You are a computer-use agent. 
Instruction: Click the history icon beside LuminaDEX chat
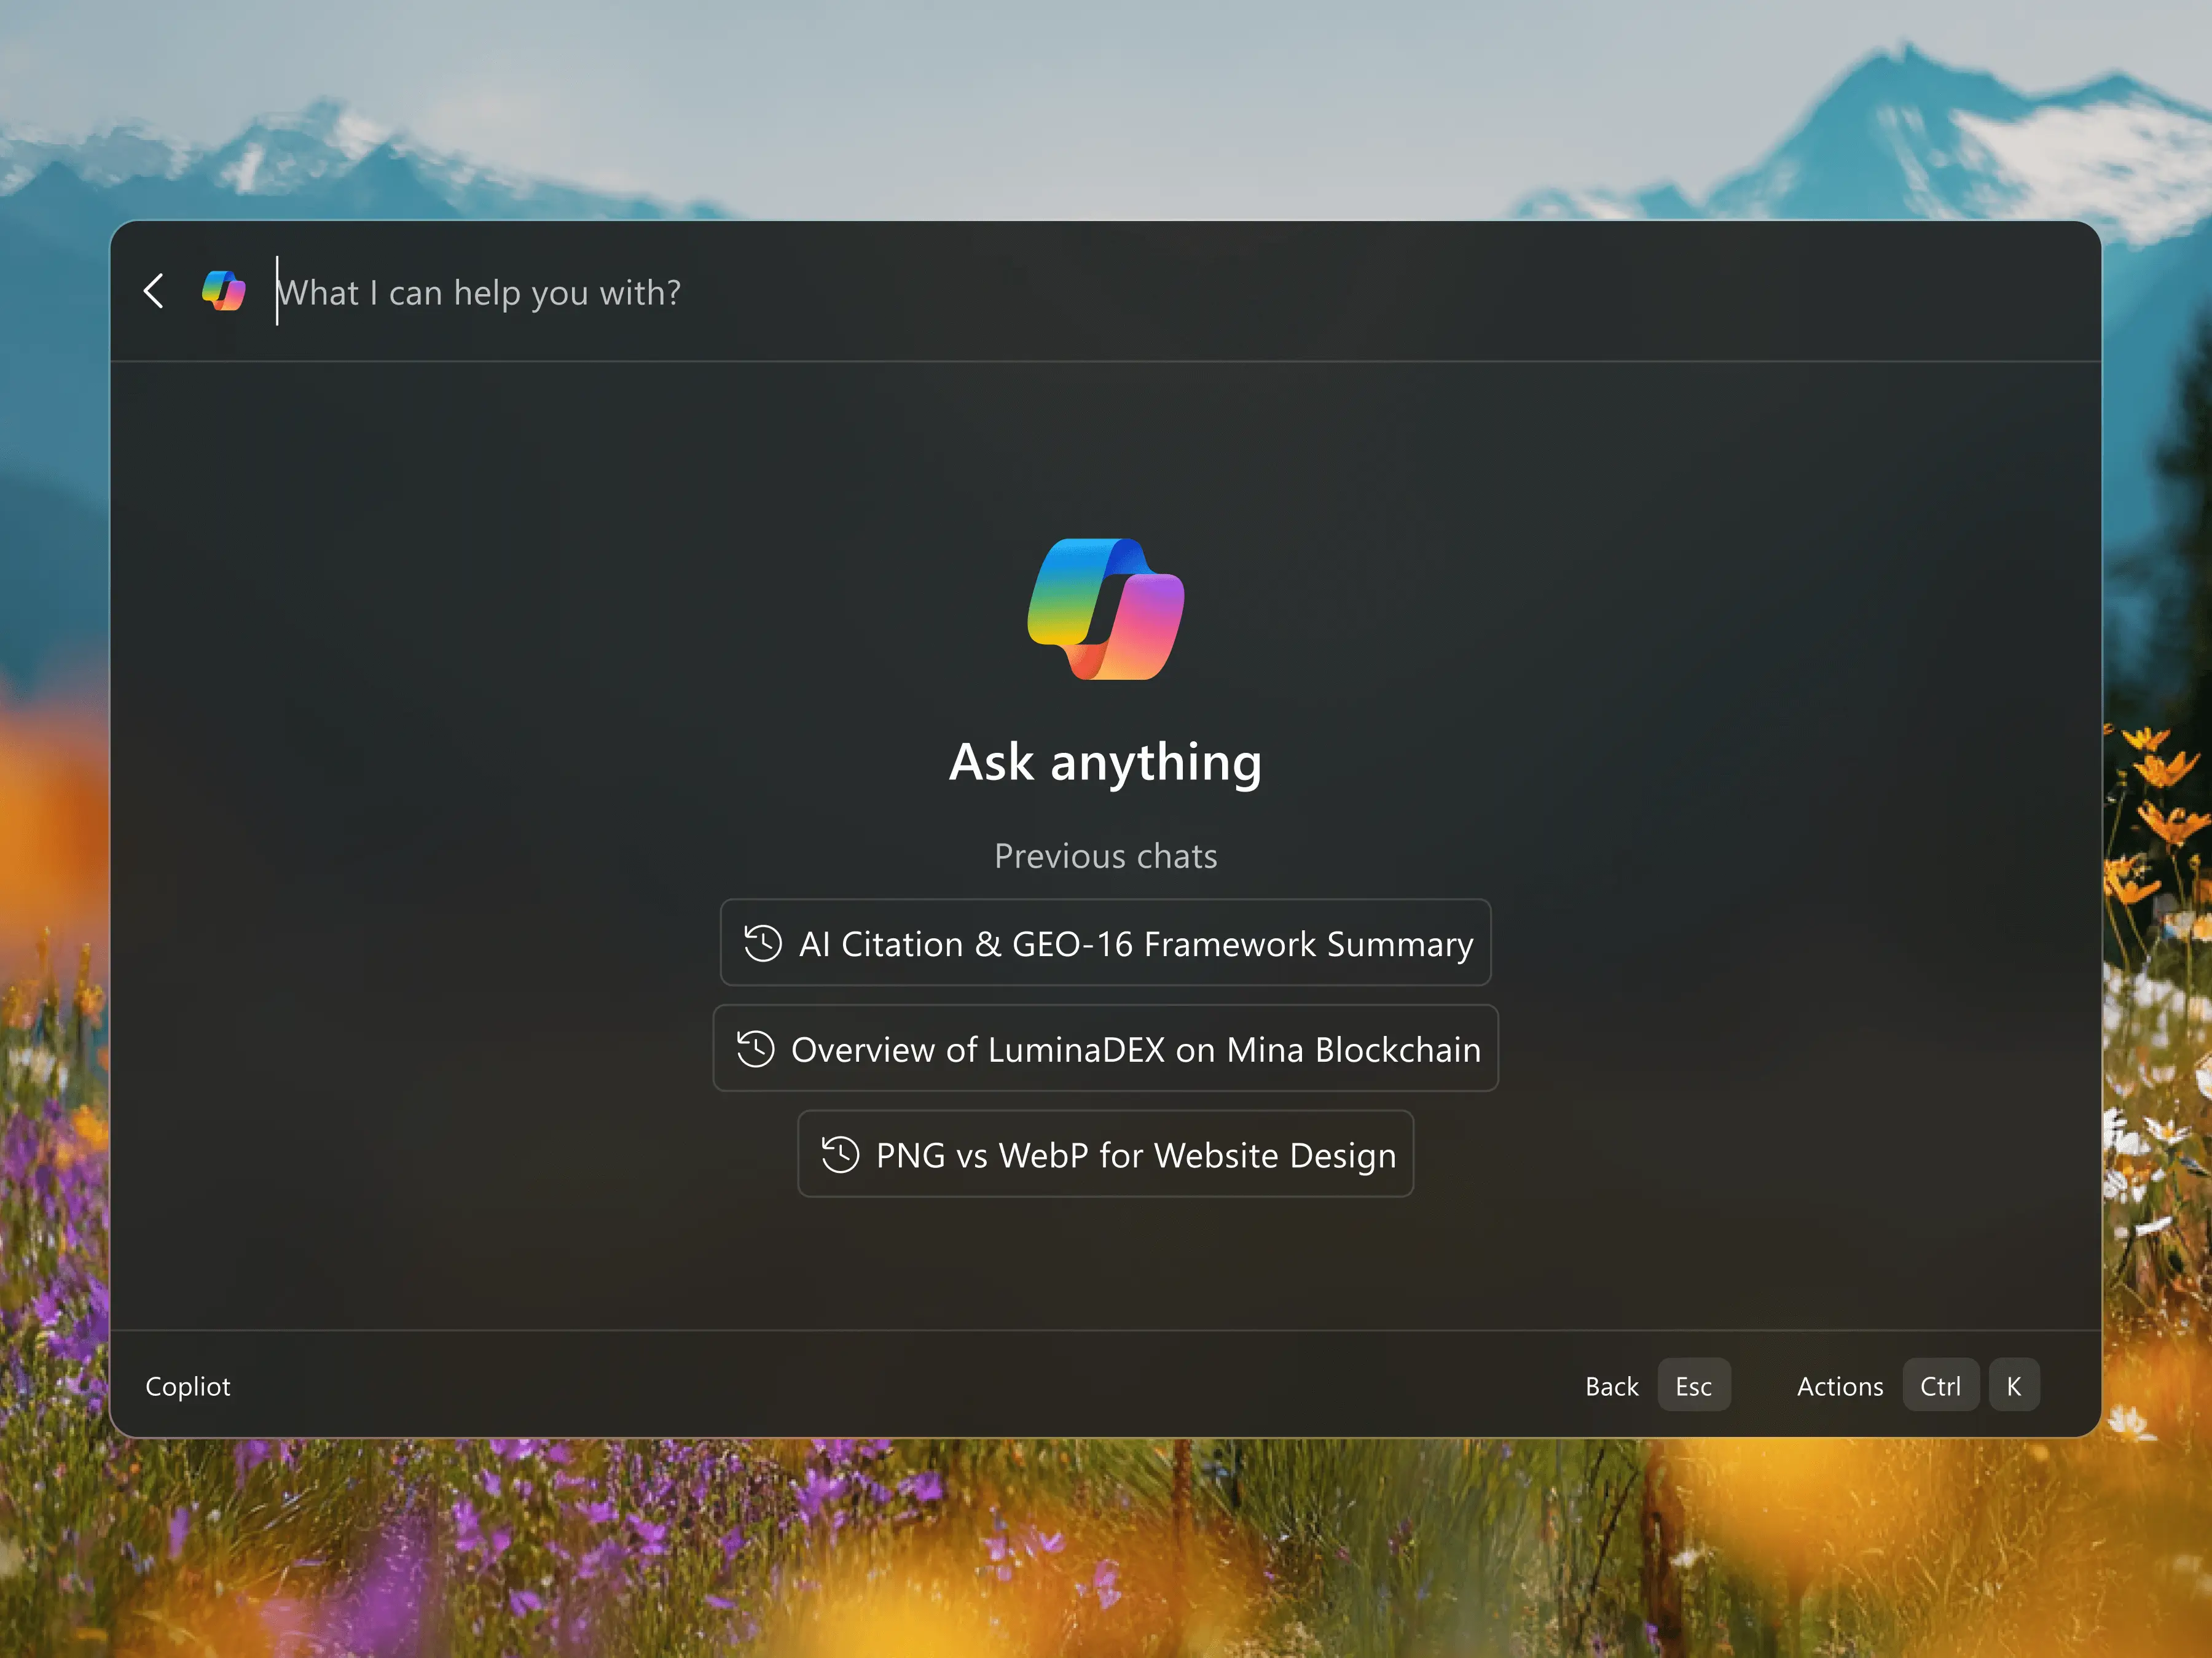[755, 1049]
